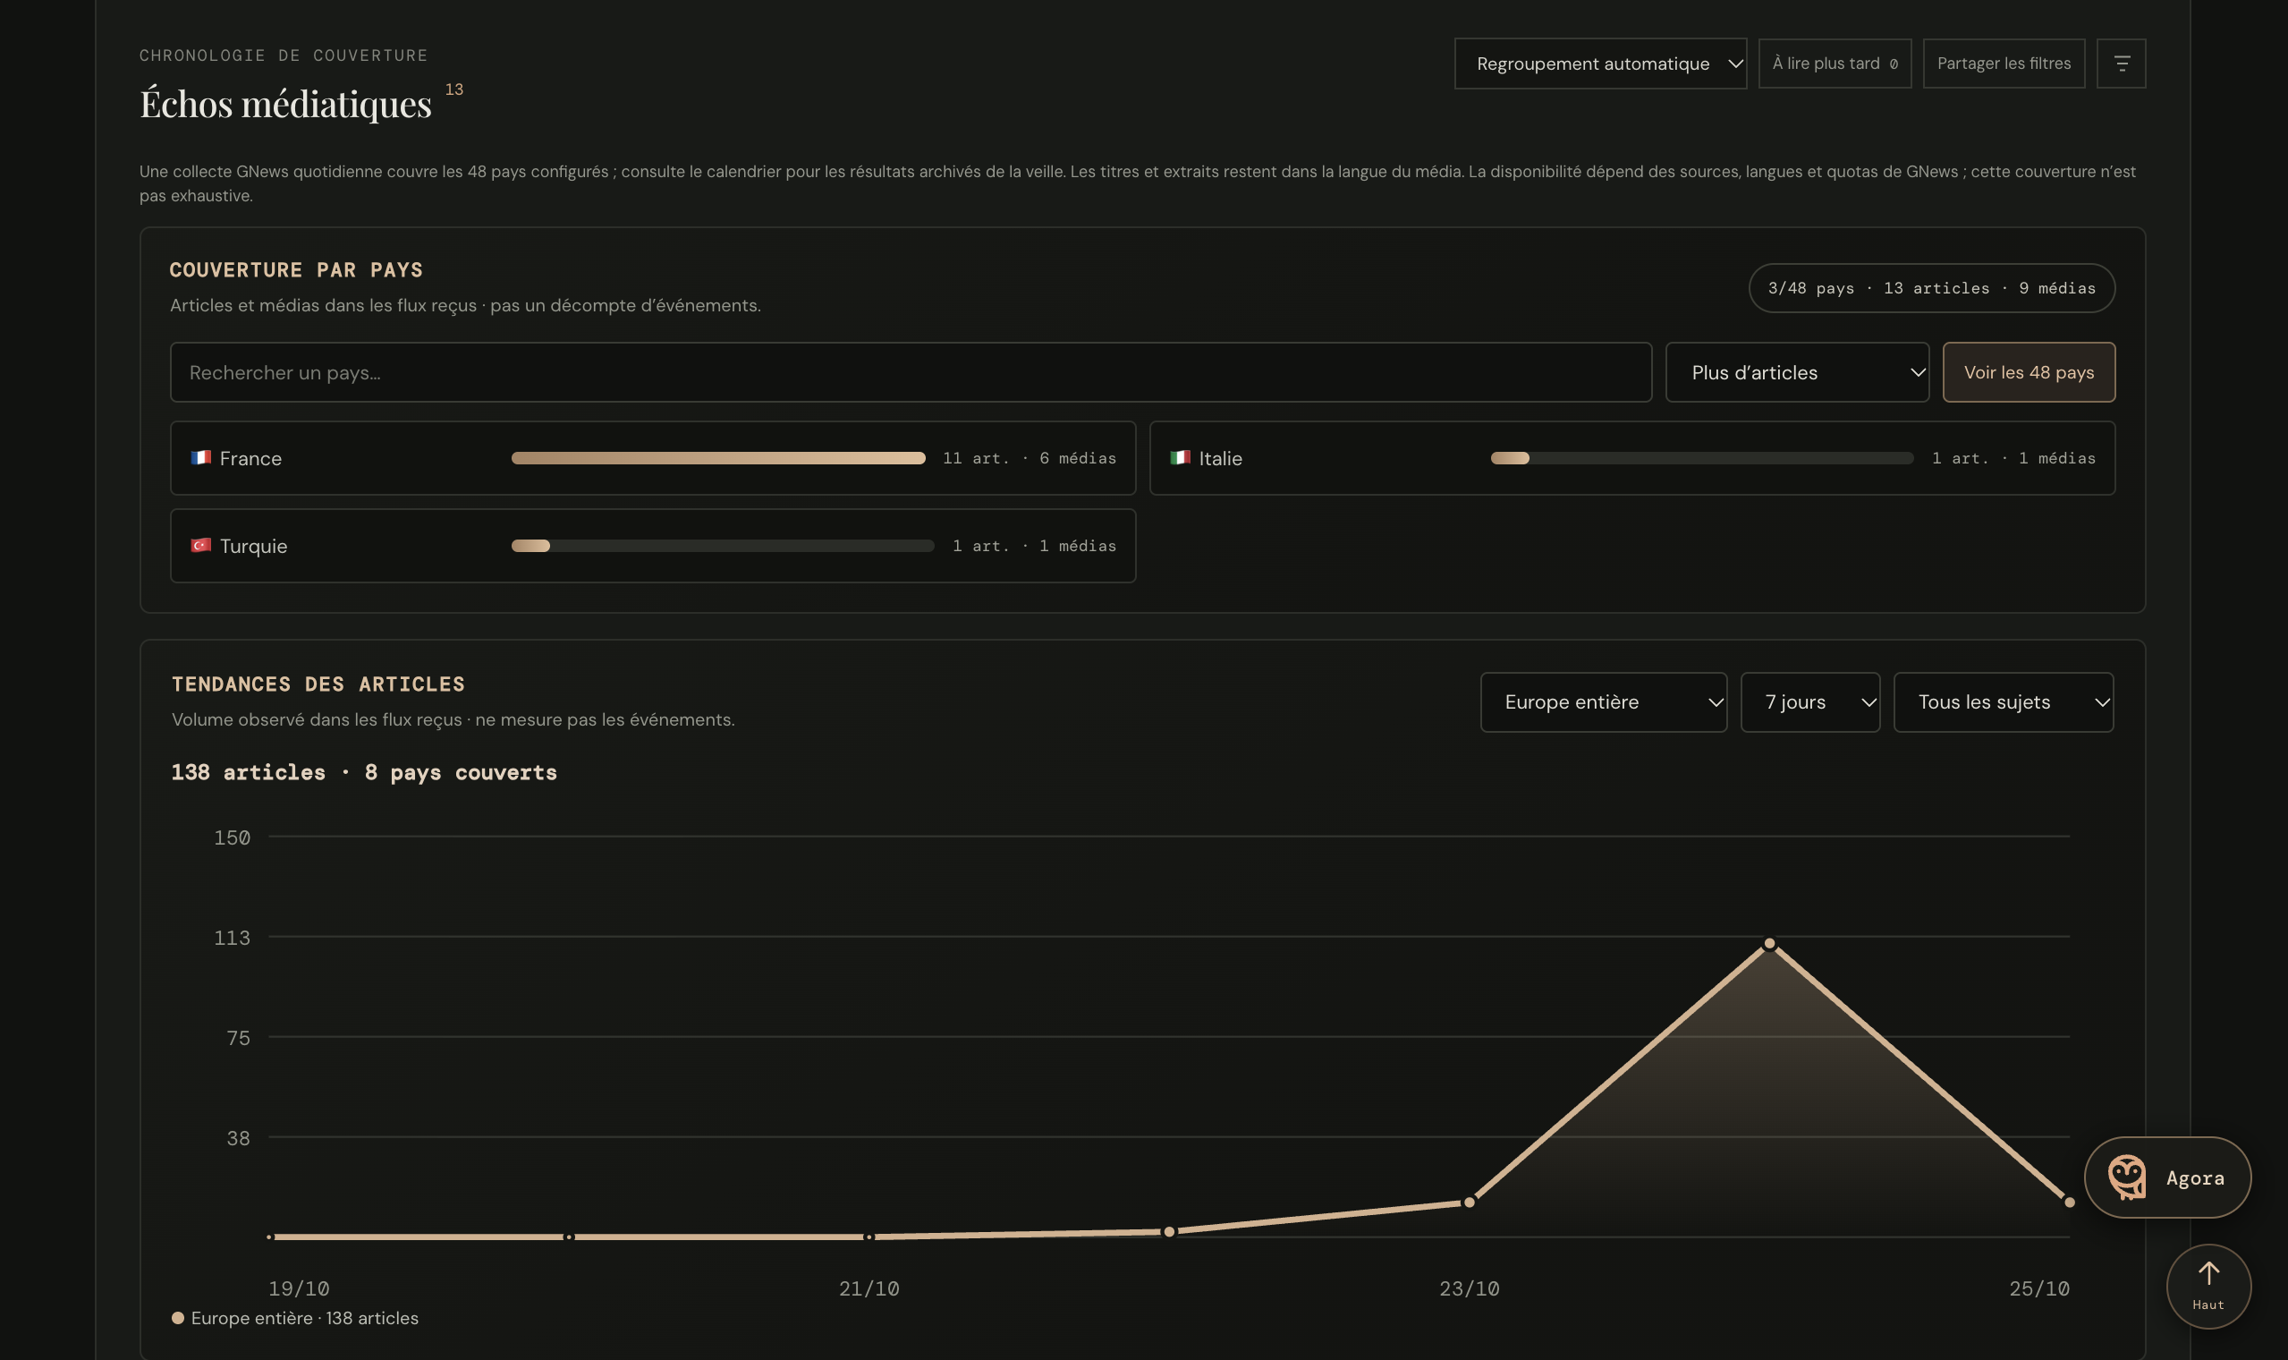This screenshot has height=1360, width=2288.
Task: Click the 21/10 axis date label
Action: pyautogui.click(x=869, y=1288)
